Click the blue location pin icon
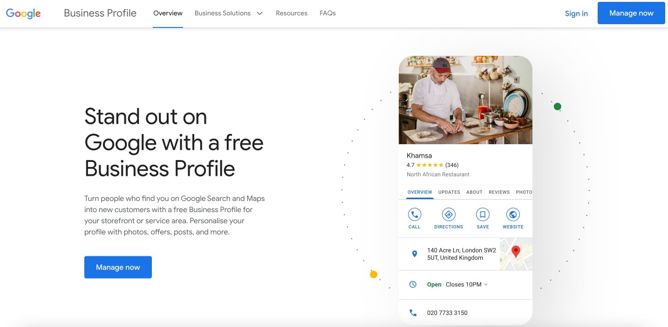The width and height of the screenshot is (668, 327). [x=414, y=254]
